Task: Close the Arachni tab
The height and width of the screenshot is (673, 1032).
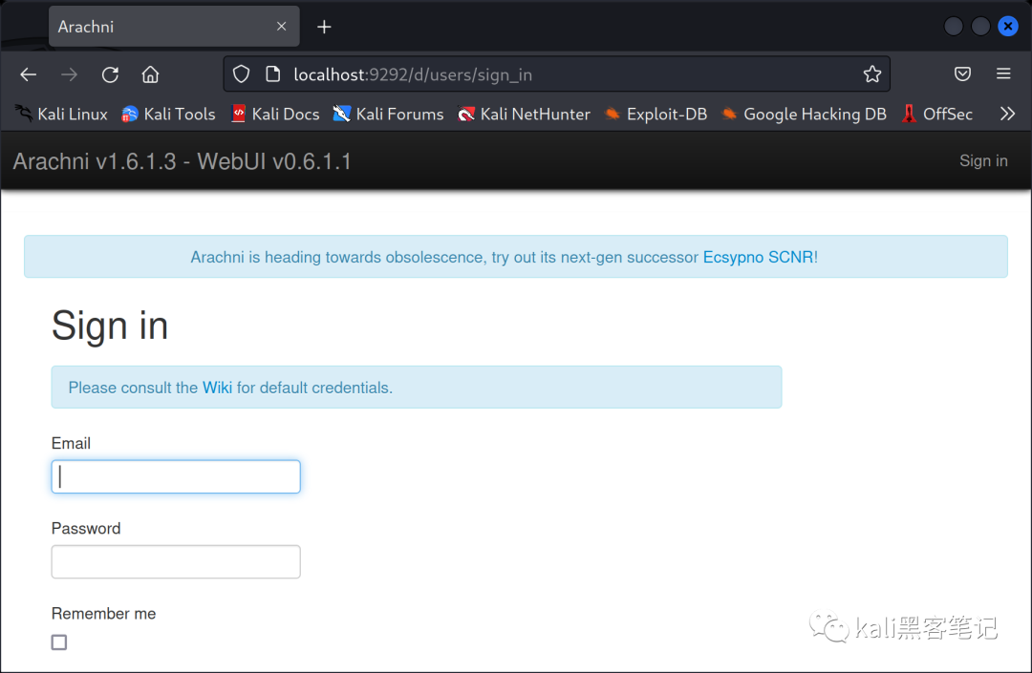Action: click(x=281, y=27)
